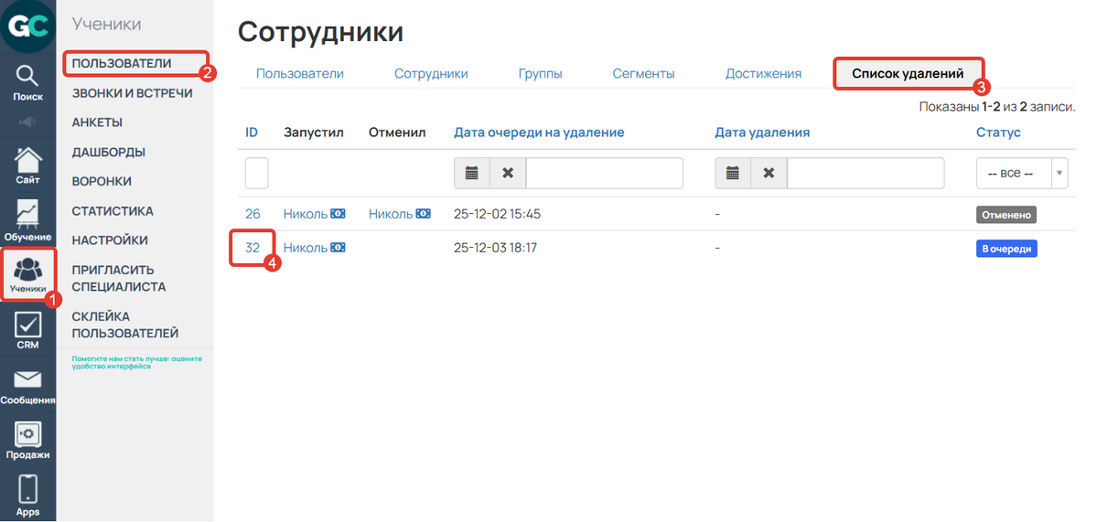Click money icon beside Николь Запустил in row 32
The width and height of the screenshot is (1097, 522).
(338, 248)
